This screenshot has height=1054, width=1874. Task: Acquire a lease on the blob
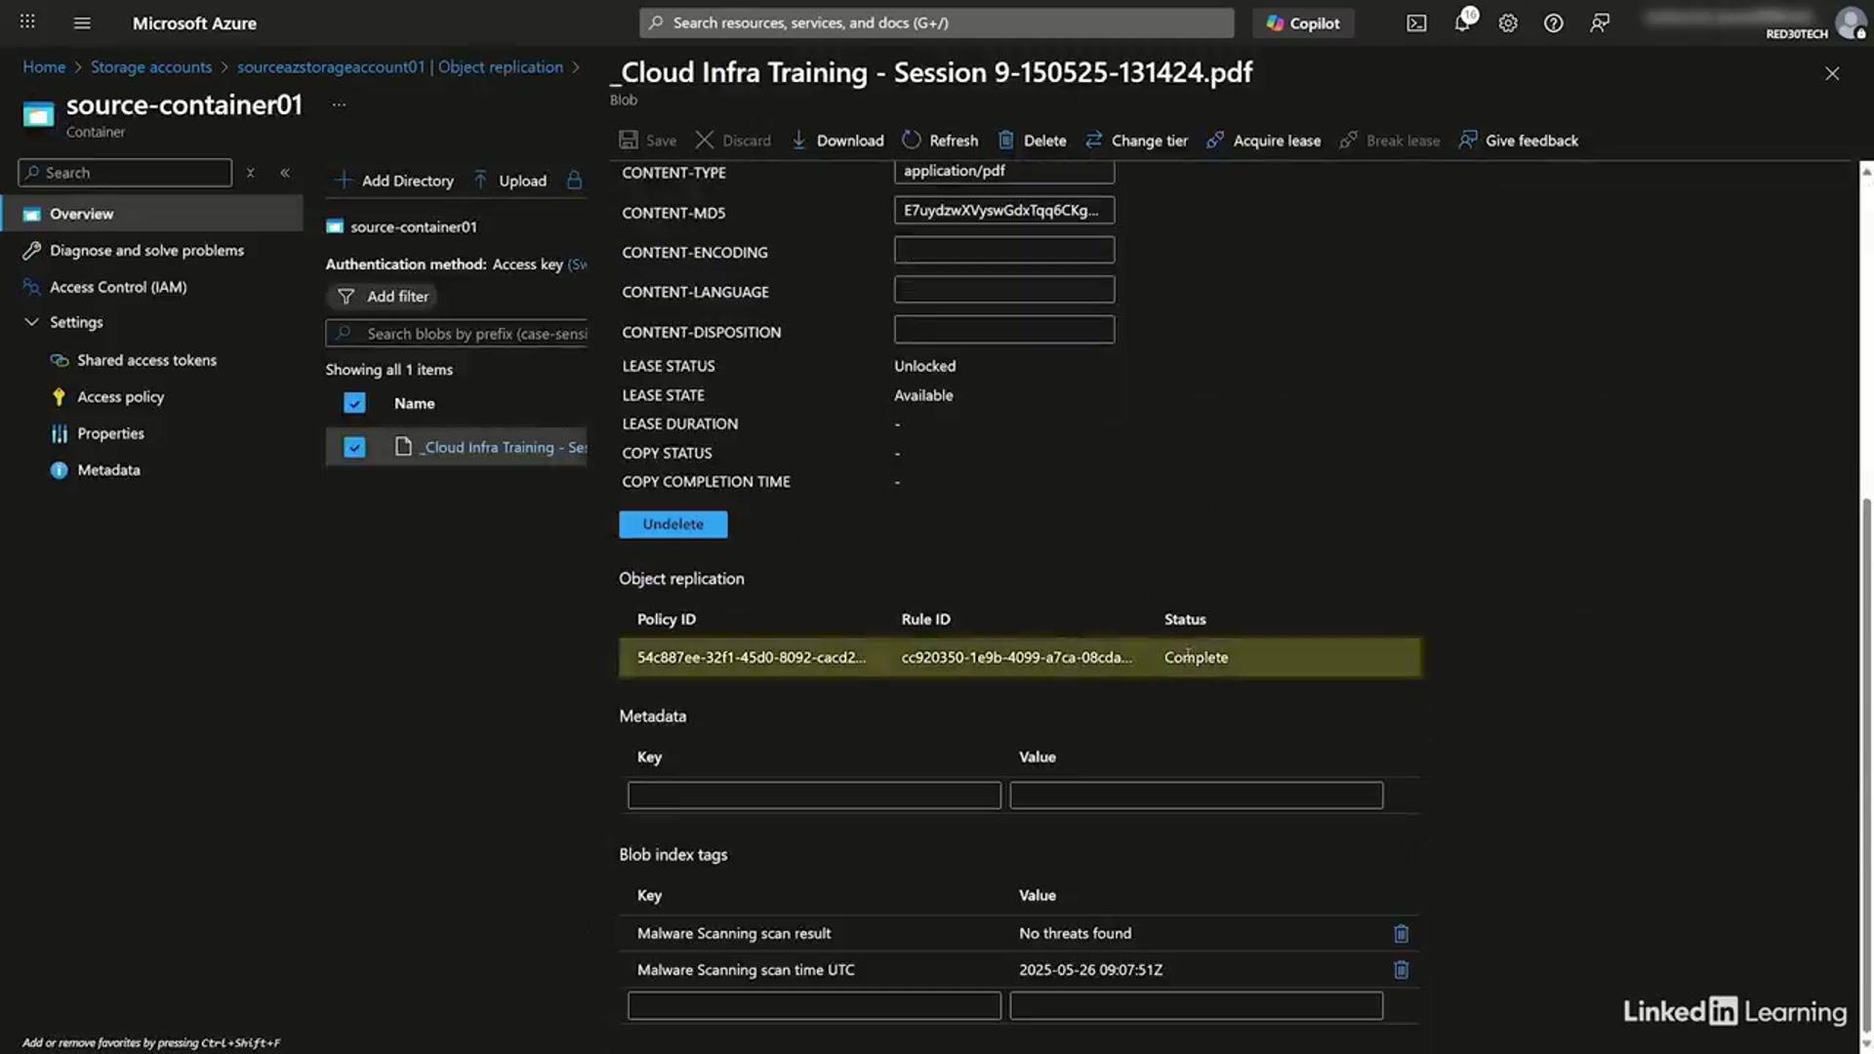click(x=1263, y=140)
